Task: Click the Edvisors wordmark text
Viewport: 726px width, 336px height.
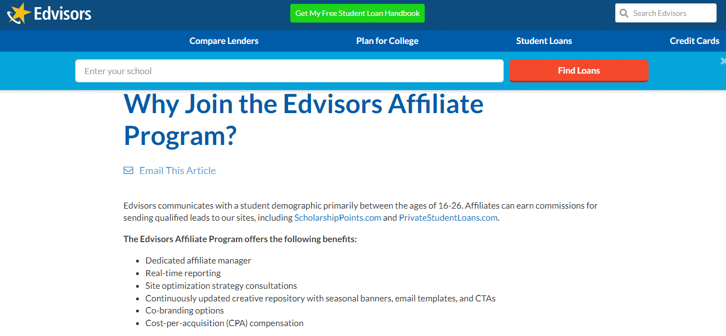Action: click(63, 13)
